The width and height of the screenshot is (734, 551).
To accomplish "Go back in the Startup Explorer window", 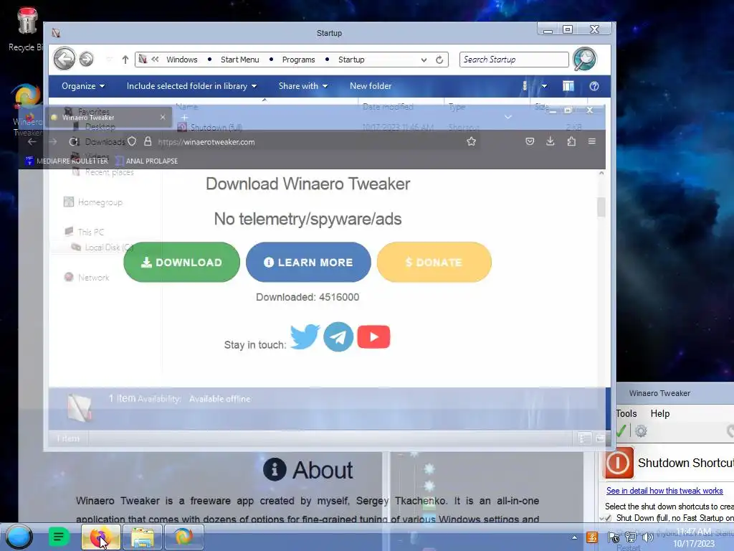I will click(x=64, y=59).
